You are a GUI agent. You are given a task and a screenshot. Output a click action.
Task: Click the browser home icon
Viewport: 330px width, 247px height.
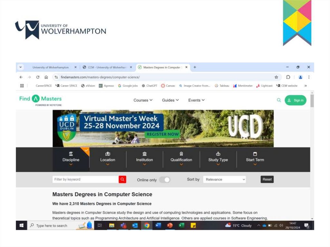click(46, 77)
